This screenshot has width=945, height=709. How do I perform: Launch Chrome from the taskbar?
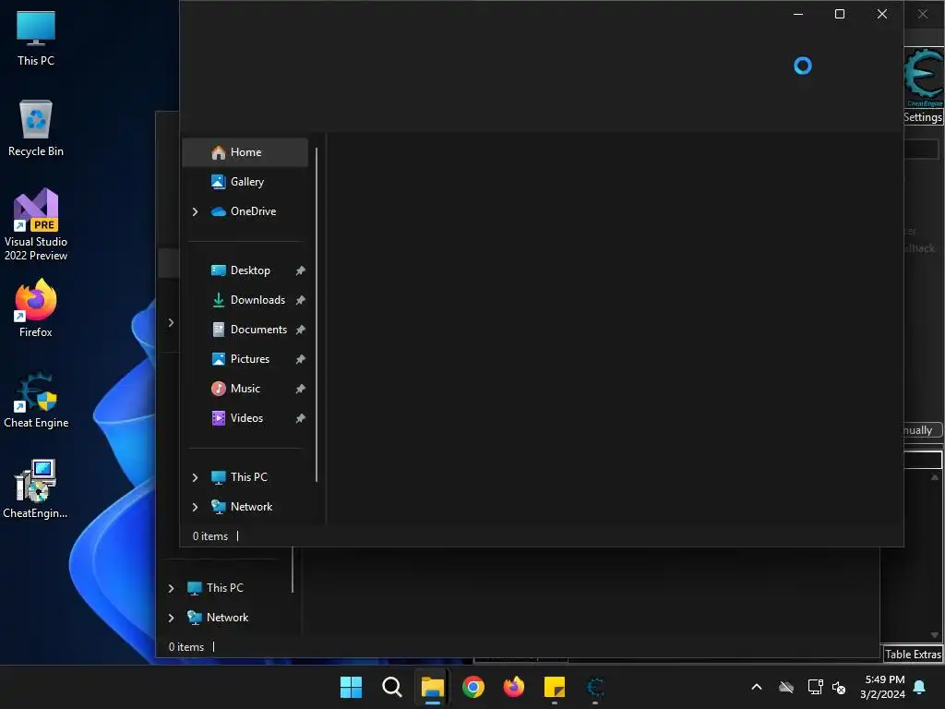473,687
